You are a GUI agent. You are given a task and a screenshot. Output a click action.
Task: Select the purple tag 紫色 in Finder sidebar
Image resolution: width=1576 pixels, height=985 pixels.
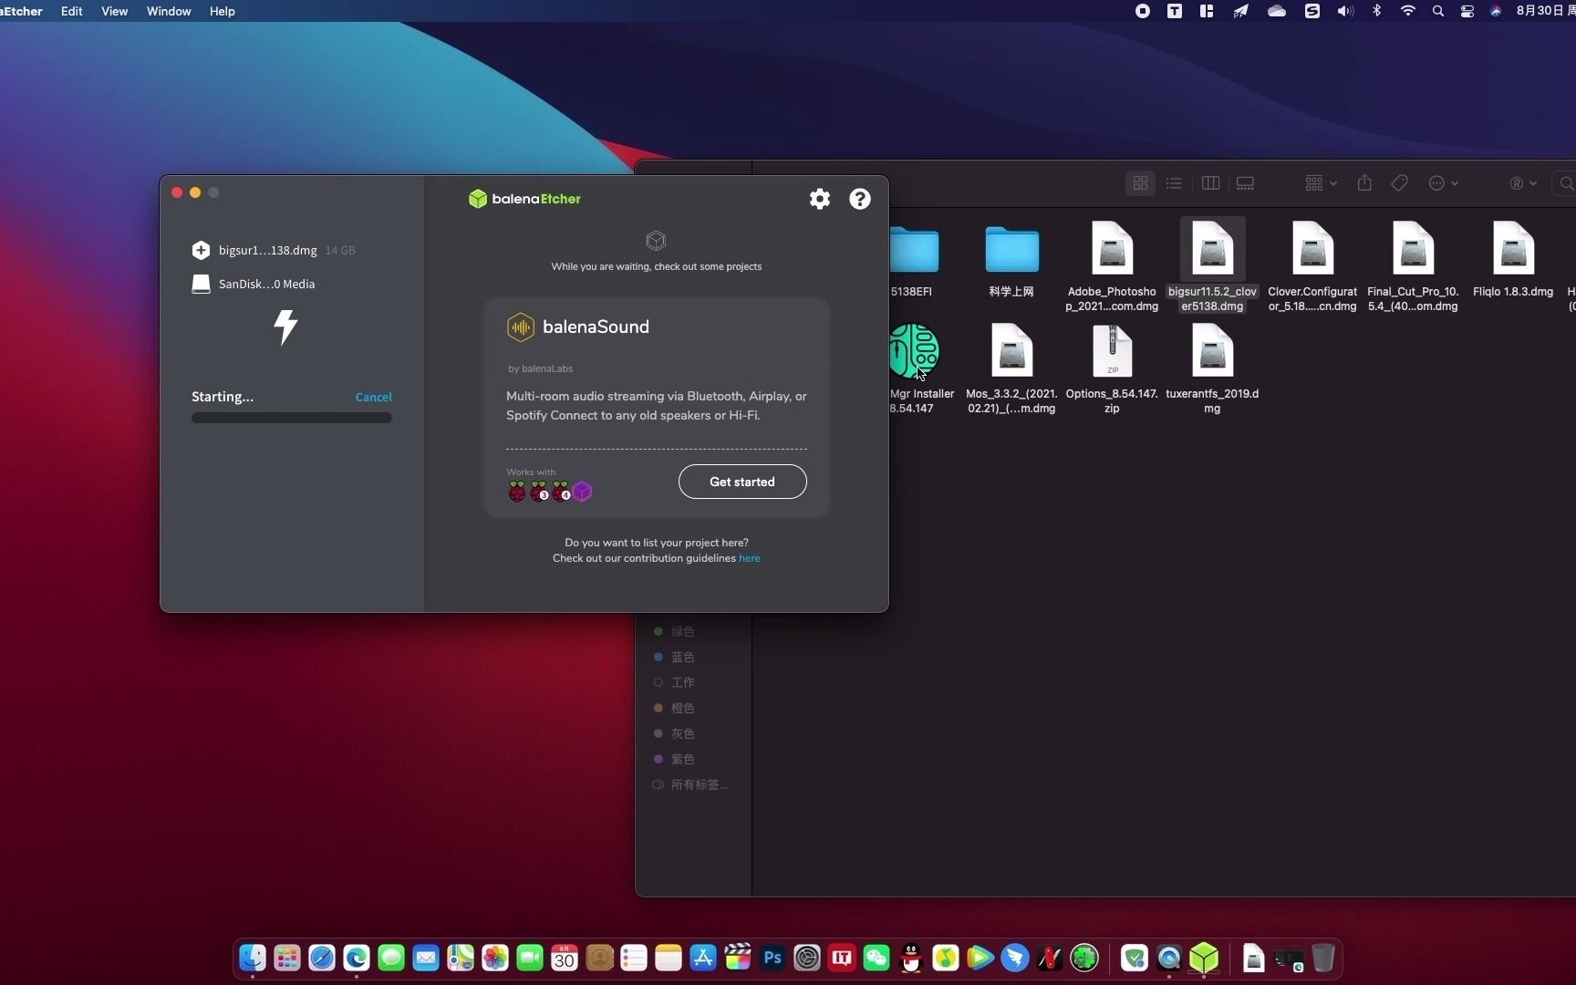click(x=674, y=759)
